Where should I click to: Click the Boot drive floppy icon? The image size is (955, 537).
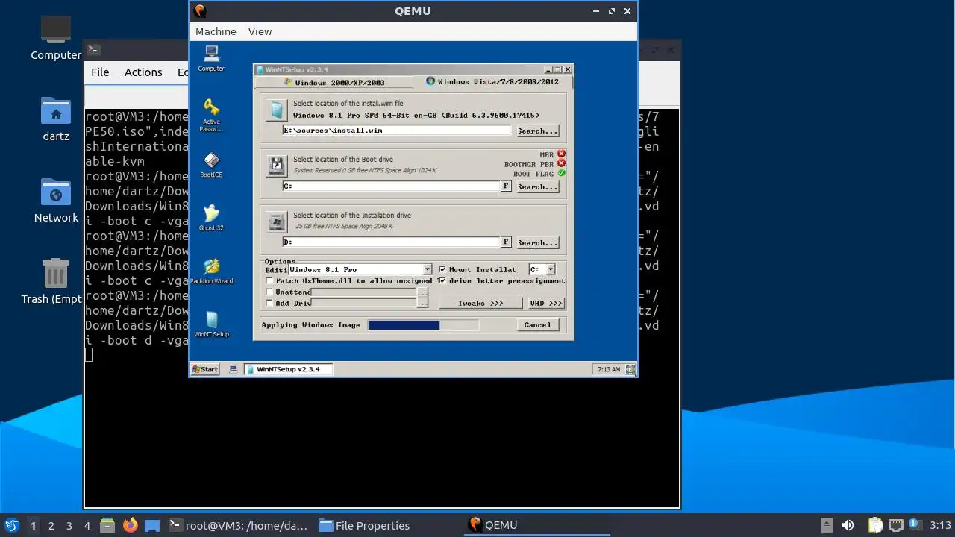[276, 166]
